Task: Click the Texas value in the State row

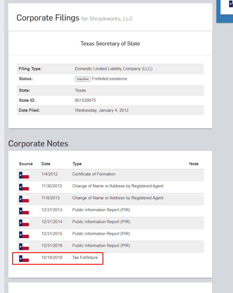Action: (x=80, y=91)
